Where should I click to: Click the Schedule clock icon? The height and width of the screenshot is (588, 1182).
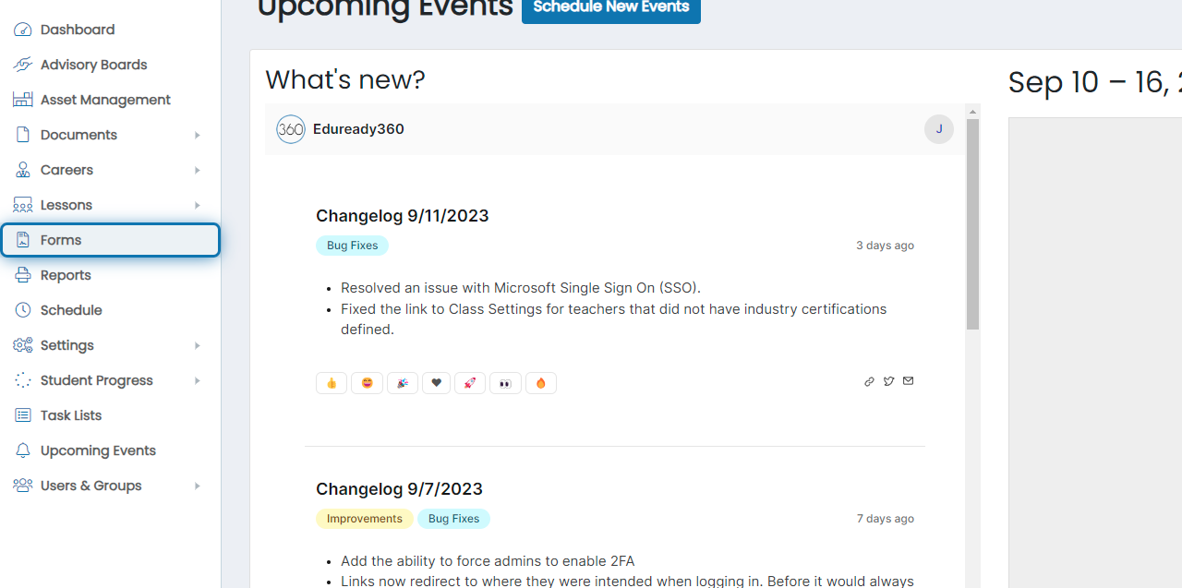[23, 310]
